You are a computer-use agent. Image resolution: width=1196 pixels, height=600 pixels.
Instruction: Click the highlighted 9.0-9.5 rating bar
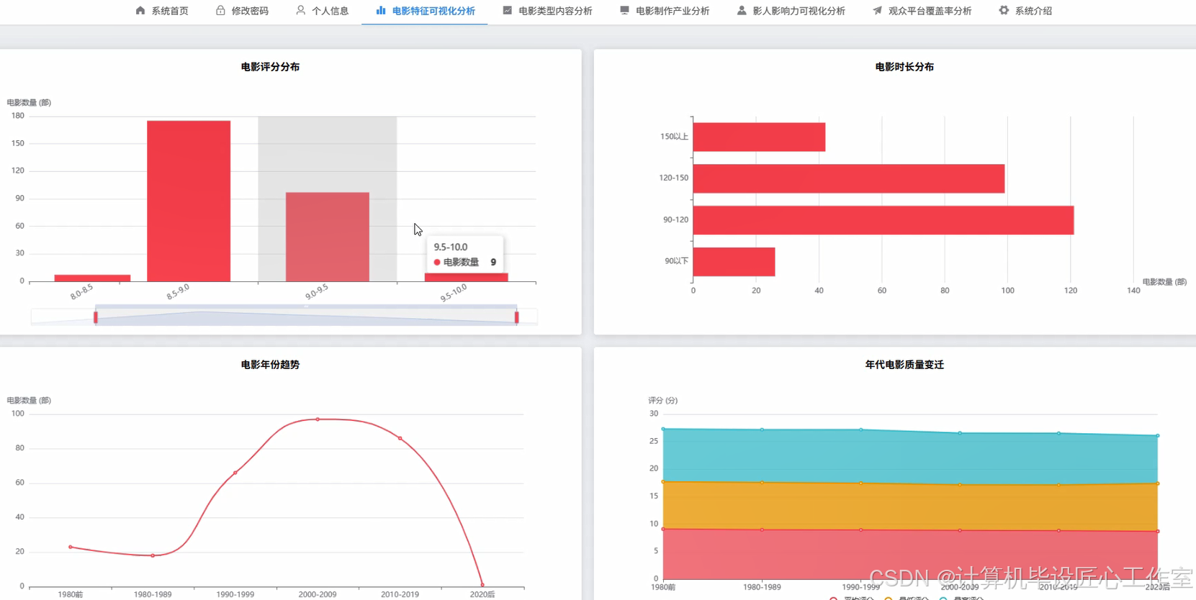tap(328, 237)
